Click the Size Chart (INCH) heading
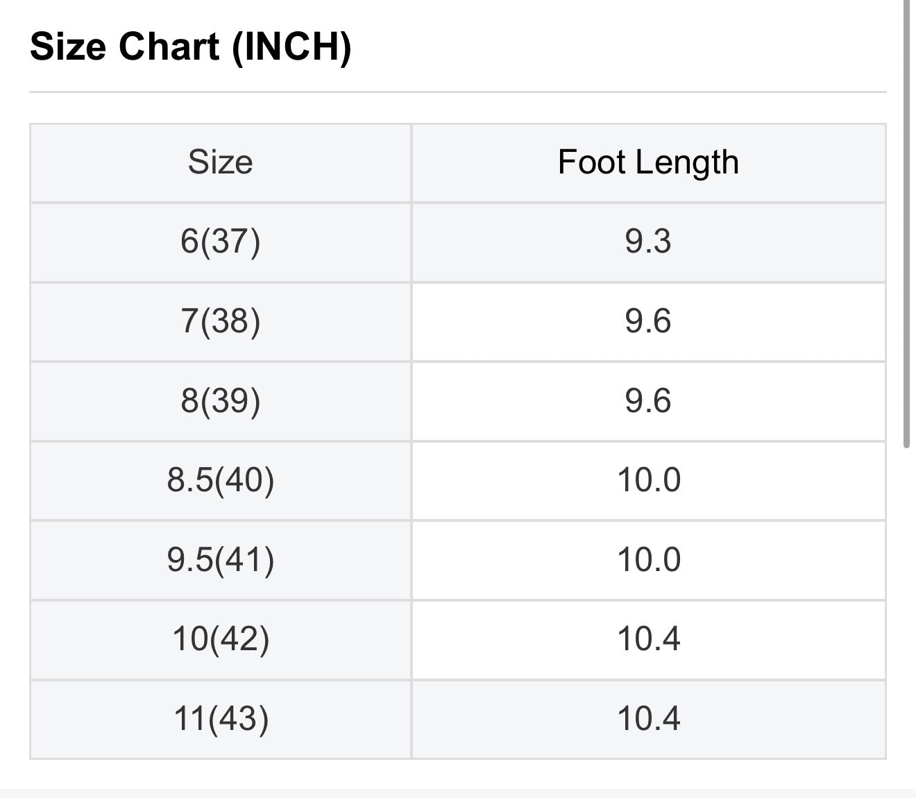 pos(191,47)
